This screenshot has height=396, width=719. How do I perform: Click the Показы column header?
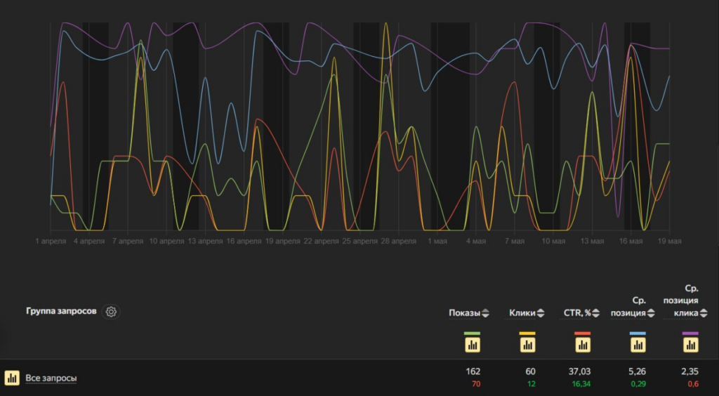tap(465, 313)
